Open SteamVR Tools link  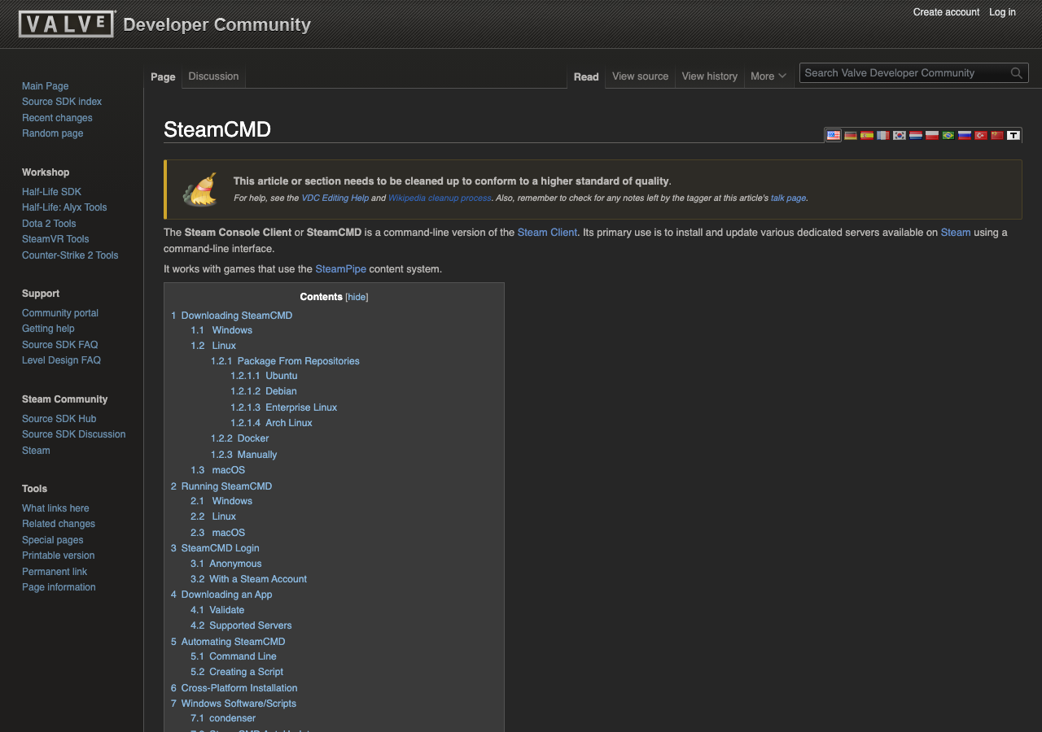click(x=55, y=239)
